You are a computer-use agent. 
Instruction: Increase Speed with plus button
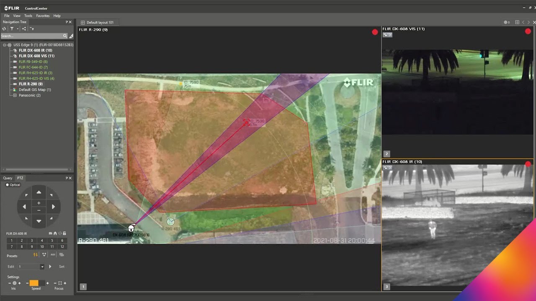[x=47, y=283]
